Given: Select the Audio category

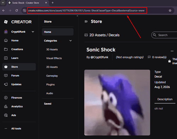Looking at the screenshot, I should [50, 93].
